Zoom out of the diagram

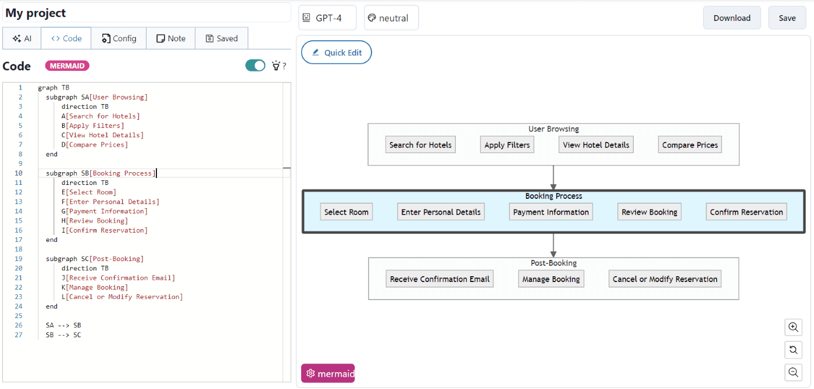point(793,372)
